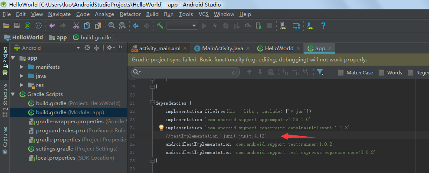The width and height of the screenshot is (429, 173).
Task: Select settings.gradle file
Action: pos(73,149)
